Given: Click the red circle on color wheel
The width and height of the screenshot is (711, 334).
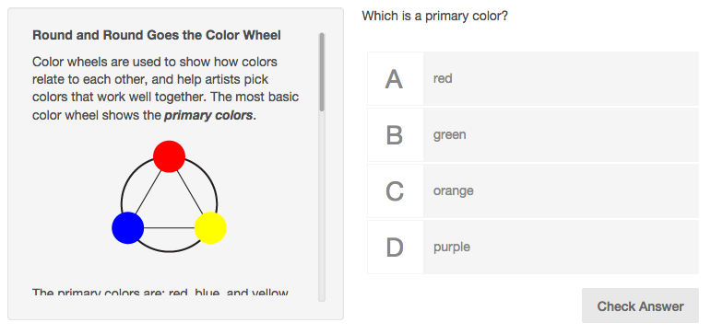Looking at the screenshot, I should (x=169, y=156).
